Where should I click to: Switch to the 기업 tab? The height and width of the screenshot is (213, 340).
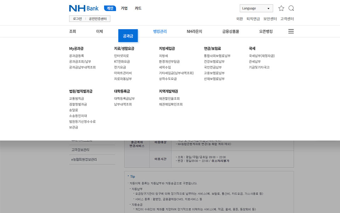coord(124,8)
